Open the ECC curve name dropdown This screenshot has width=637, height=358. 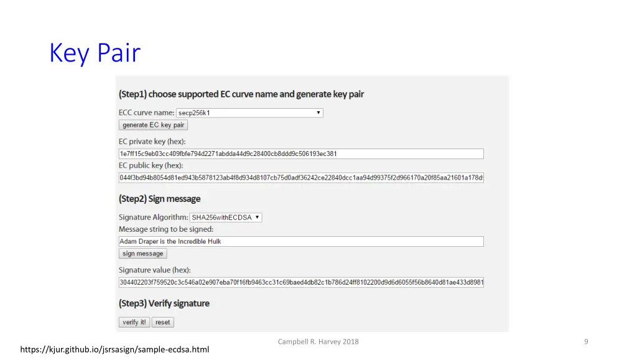point(249,113)
